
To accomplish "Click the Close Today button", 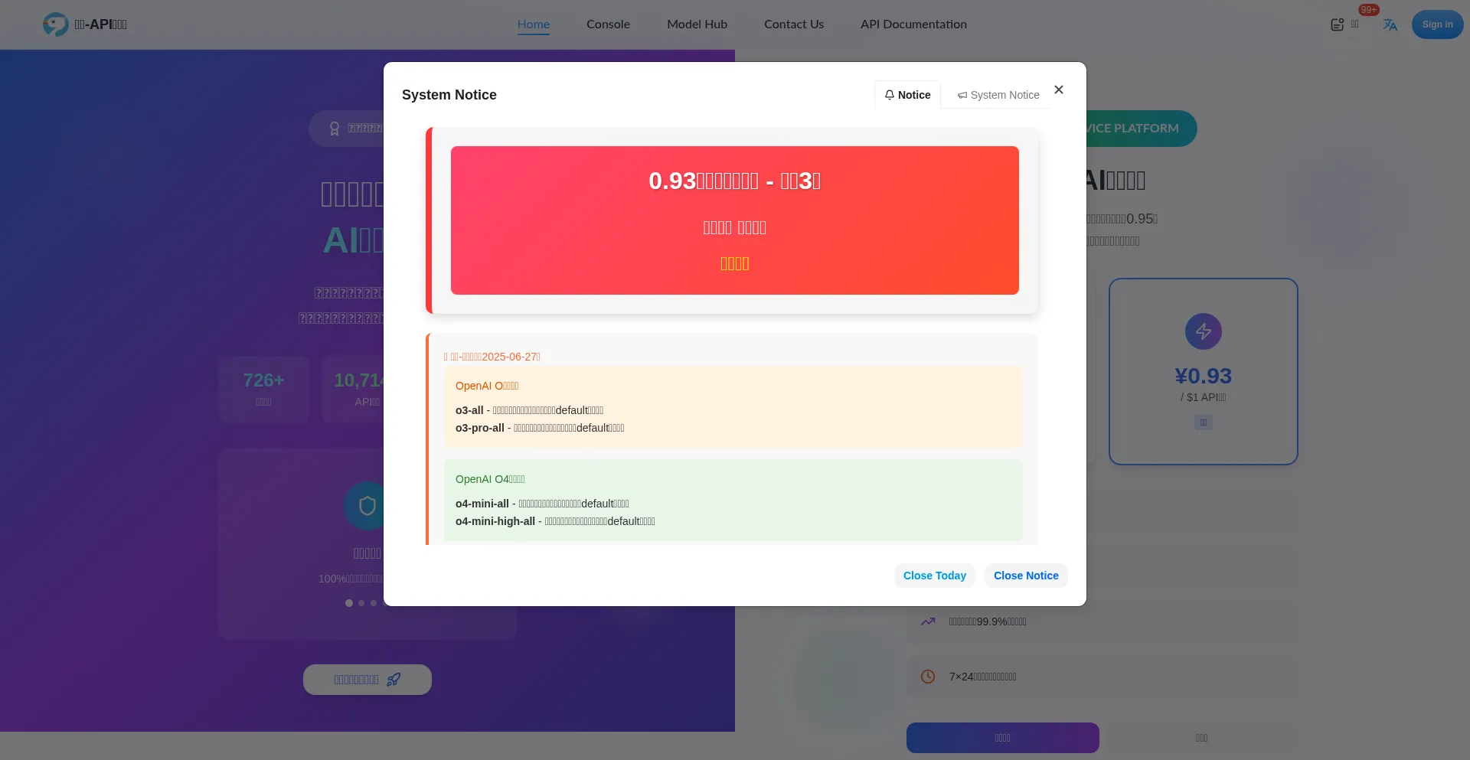I will point(934,576).
